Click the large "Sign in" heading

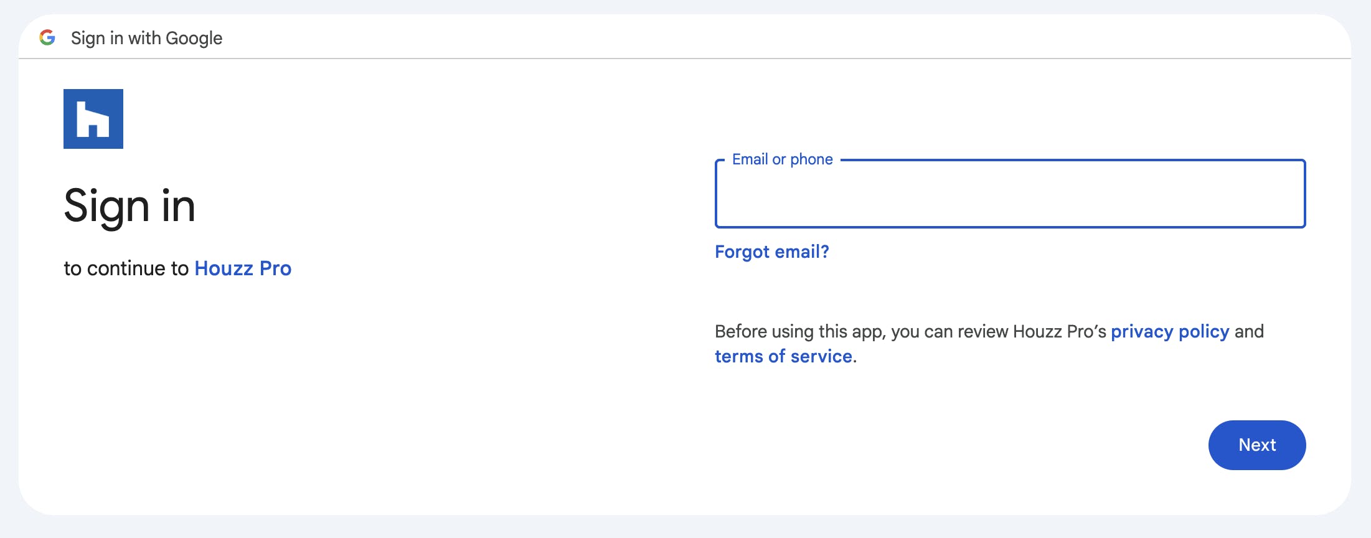(x=130, y=206)
